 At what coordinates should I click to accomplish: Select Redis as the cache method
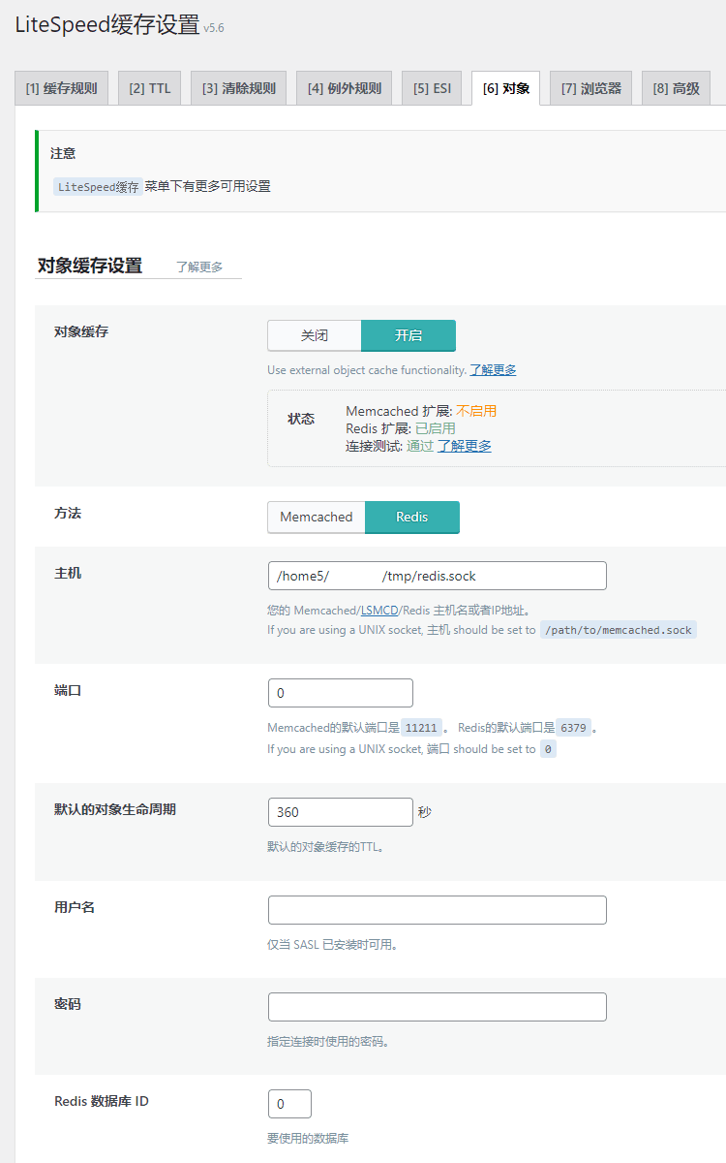pyautogui.click(x=412, y=518)
